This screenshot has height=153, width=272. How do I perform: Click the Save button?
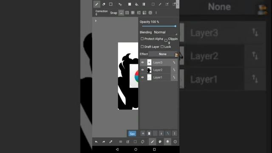coord(132,133)
